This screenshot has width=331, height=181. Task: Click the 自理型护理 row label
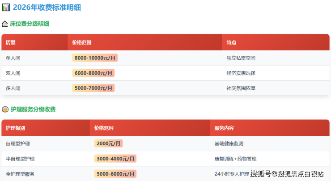[18, 144]
